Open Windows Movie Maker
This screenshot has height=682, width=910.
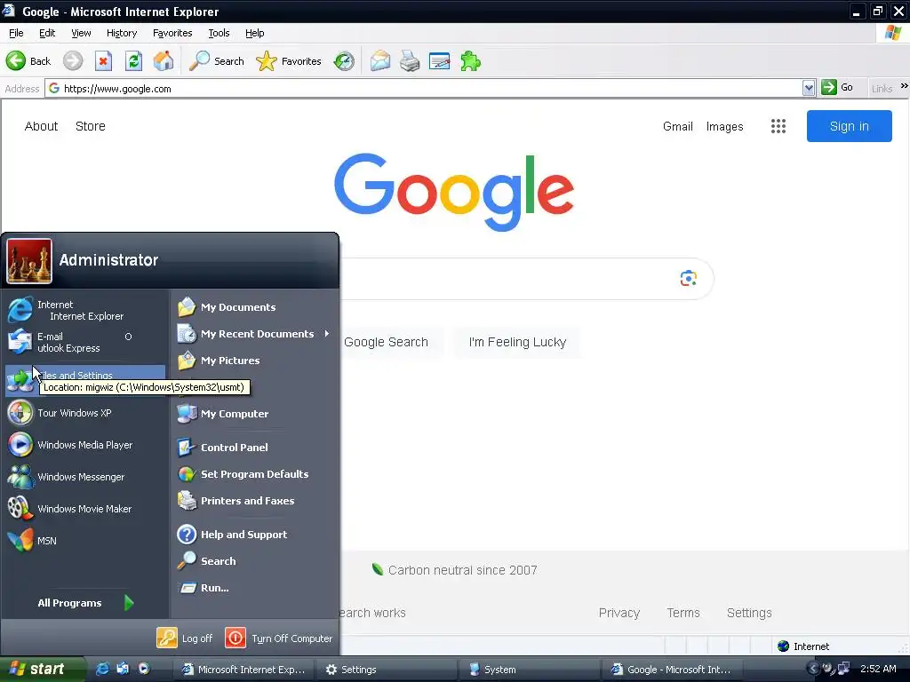(84, 509)
